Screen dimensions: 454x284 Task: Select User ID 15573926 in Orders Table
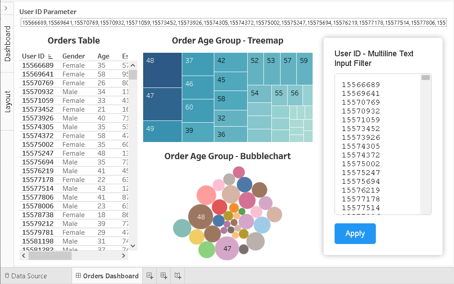(38, 118)
